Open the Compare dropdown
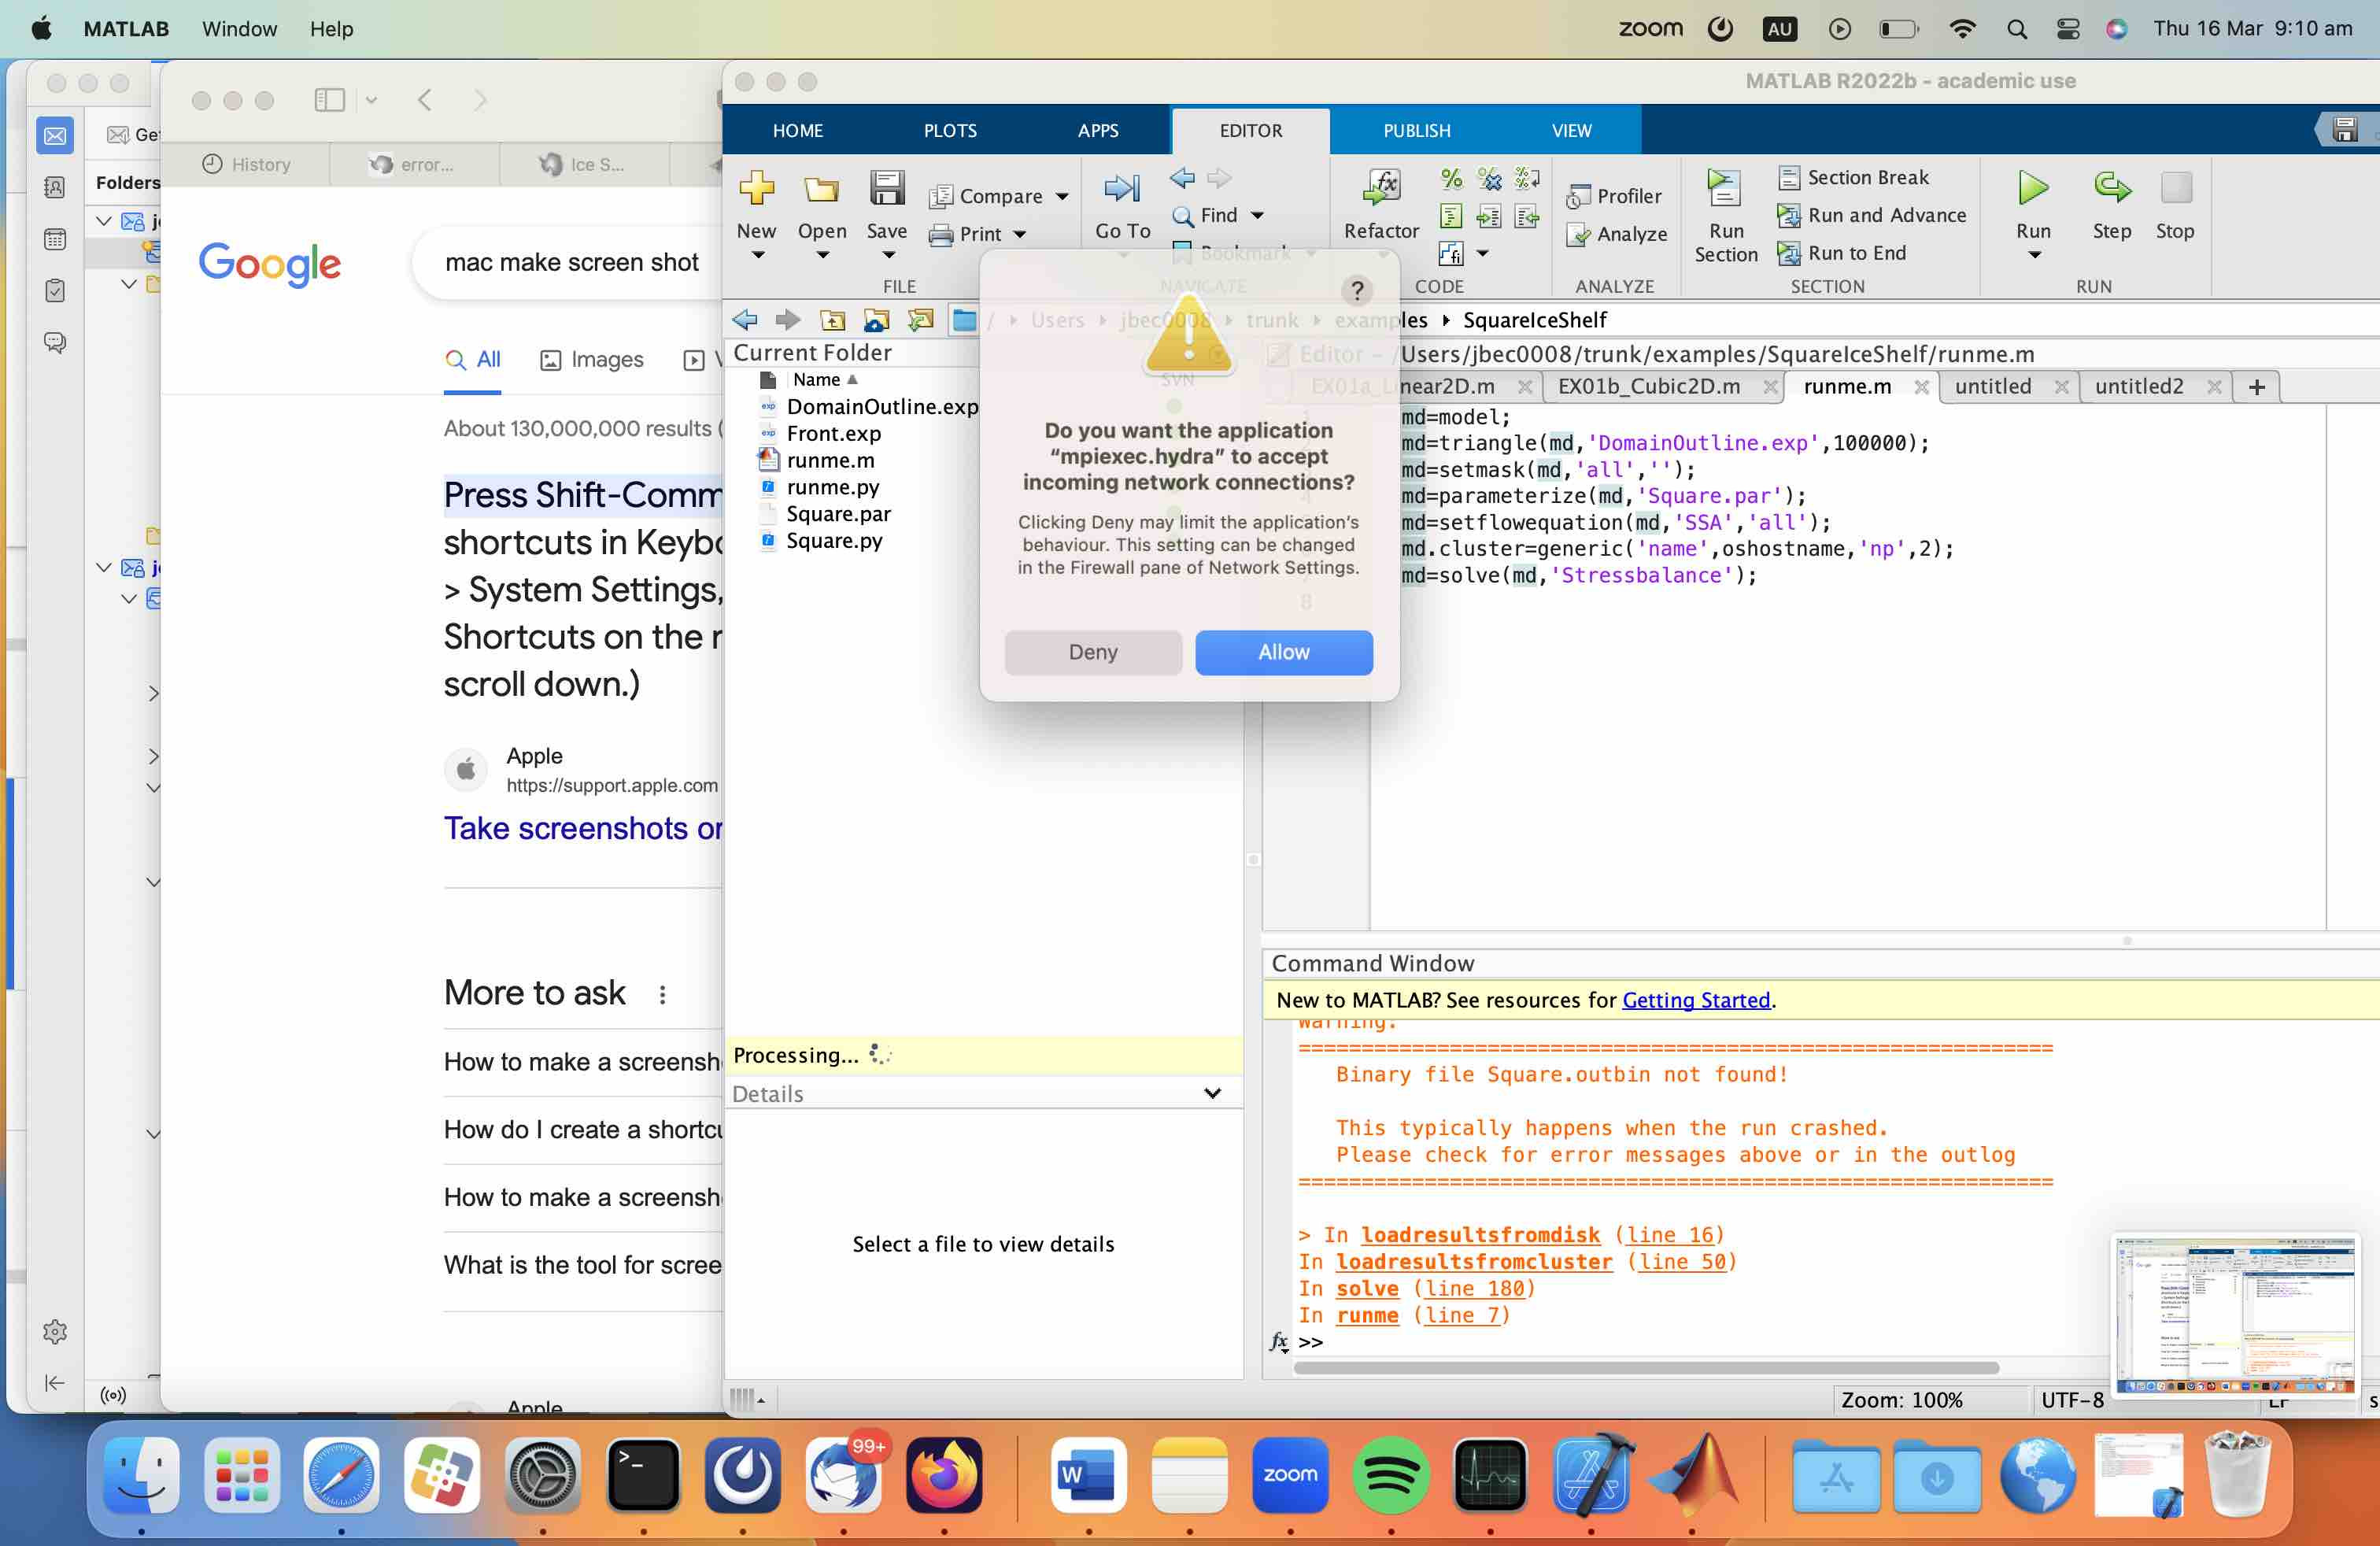Viewport: 2380px width, 1546px height. pos(1062,196)
